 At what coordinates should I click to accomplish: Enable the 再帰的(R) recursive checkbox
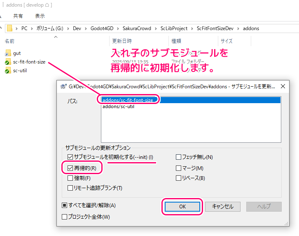pyautogui.click(x=70, y=168)
